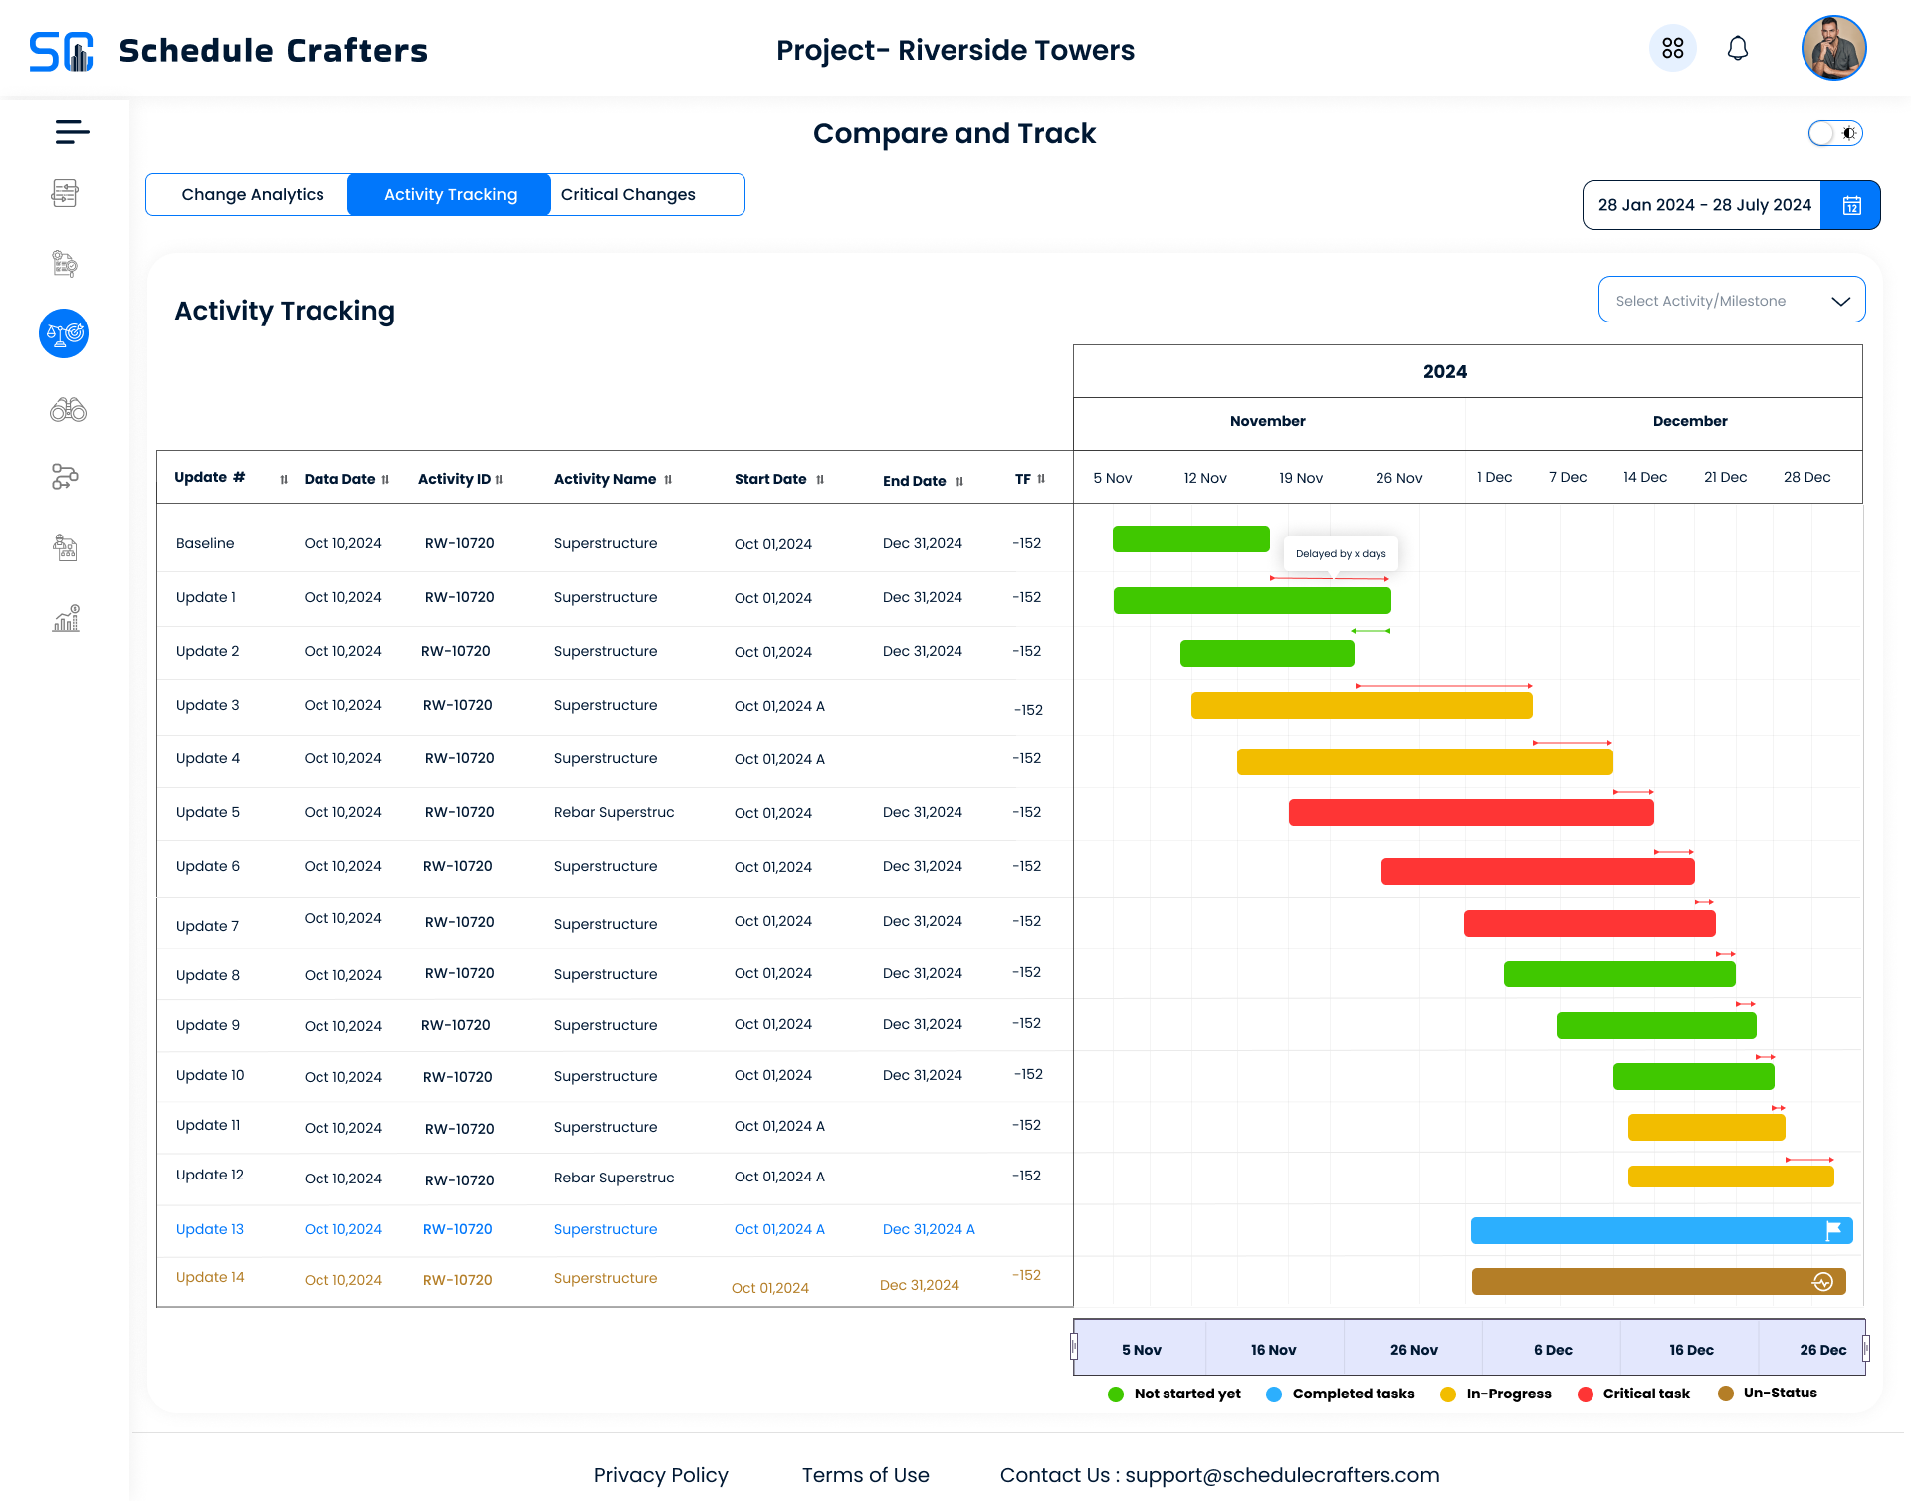
Task: Select the bar chart analytics sidebar icon
Action: pyautogui.click(x=66, y=619)
